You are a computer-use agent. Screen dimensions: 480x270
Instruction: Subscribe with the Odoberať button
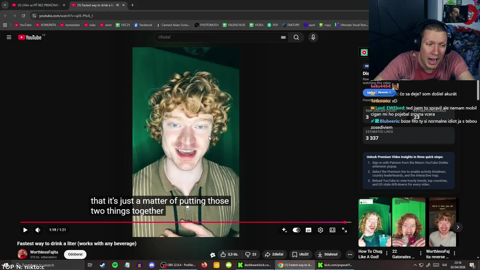click(75, 254)
